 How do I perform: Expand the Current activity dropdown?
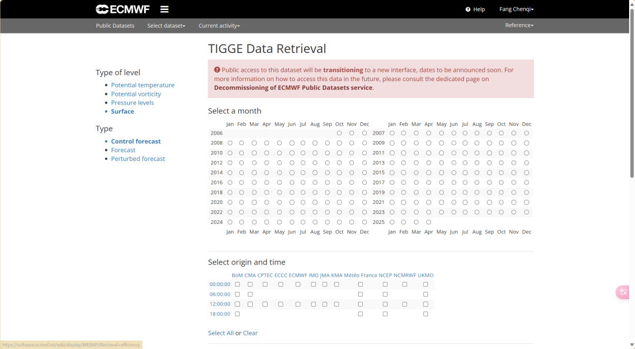pos(219,25)
